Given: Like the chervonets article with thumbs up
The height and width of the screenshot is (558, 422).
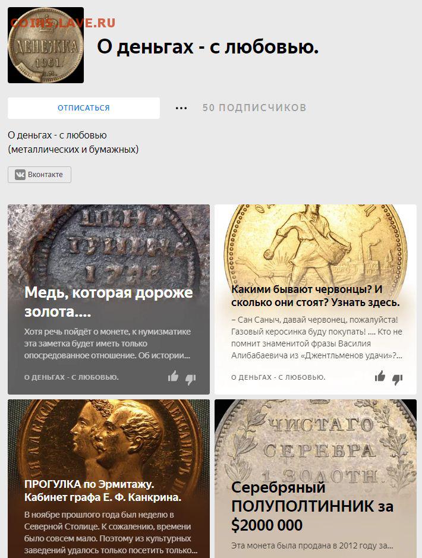Looking at the screenshot, I should (380, 376).
